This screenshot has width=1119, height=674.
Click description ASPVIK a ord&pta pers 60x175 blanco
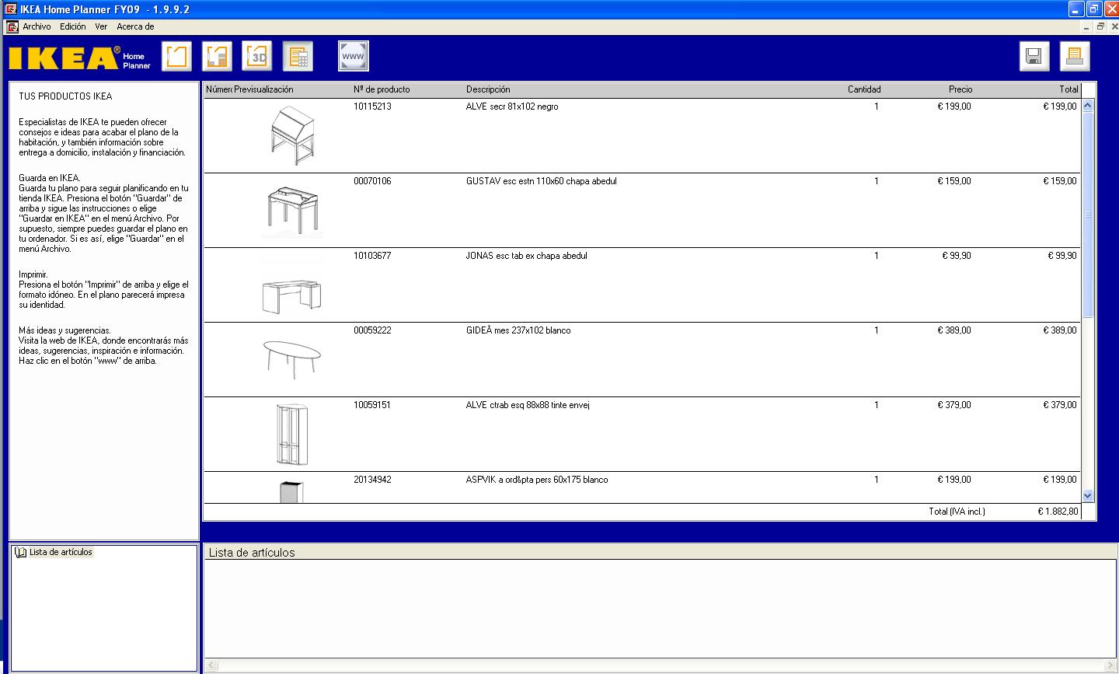pos(537,480)
